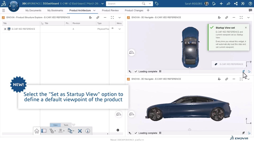Screen dimensions: 254x143
Task: Select the Tools tab of action bar
Action: coord(66,125)
